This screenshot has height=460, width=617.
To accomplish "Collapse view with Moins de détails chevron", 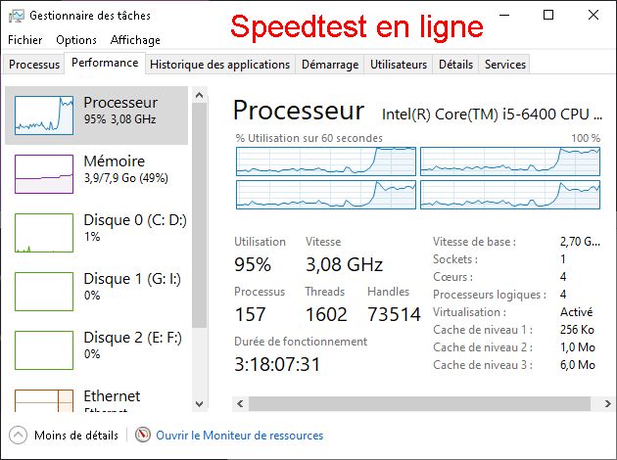I will 18,436.
